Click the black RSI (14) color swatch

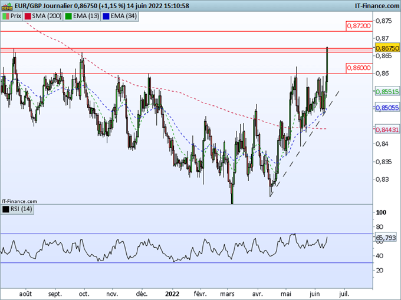click(6, 209)
